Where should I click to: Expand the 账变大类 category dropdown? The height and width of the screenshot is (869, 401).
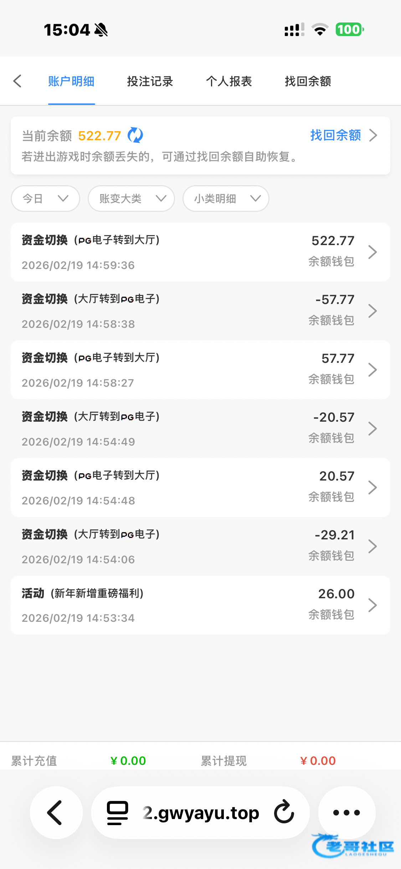pos(131,198)
